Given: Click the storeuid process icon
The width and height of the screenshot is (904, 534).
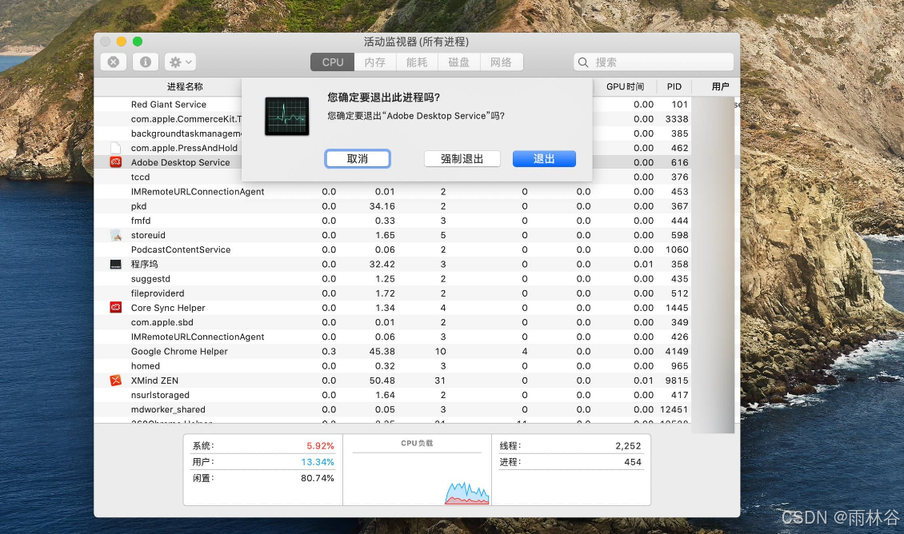Looking at the screenshot, I should click(x=116, y=235).
